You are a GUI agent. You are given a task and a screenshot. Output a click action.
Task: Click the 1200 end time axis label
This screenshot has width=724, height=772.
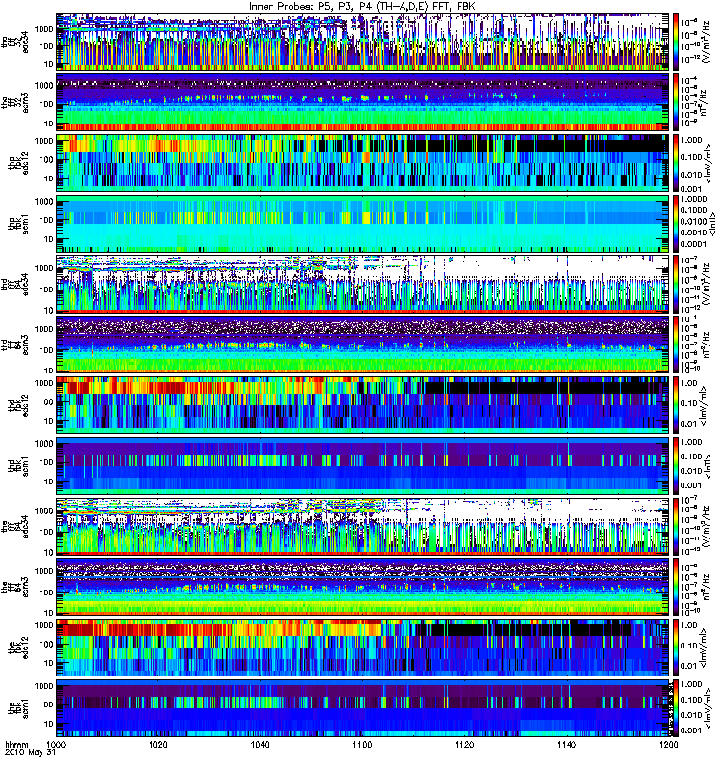pos(668,744)
